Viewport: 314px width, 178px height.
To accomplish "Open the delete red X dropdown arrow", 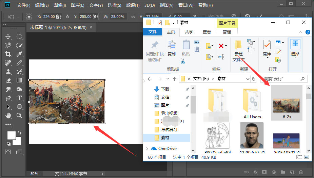I will point(226,46).
